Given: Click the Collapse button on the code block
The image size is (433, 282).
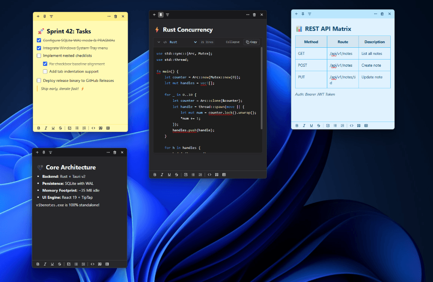Looking at the screenshot, I should (233, 42).
